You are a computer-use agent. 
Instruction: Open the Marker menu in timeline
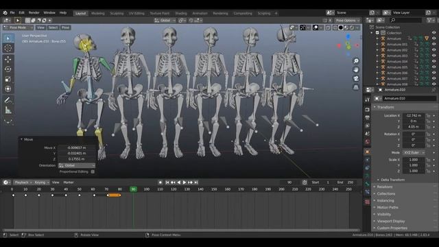69,183
